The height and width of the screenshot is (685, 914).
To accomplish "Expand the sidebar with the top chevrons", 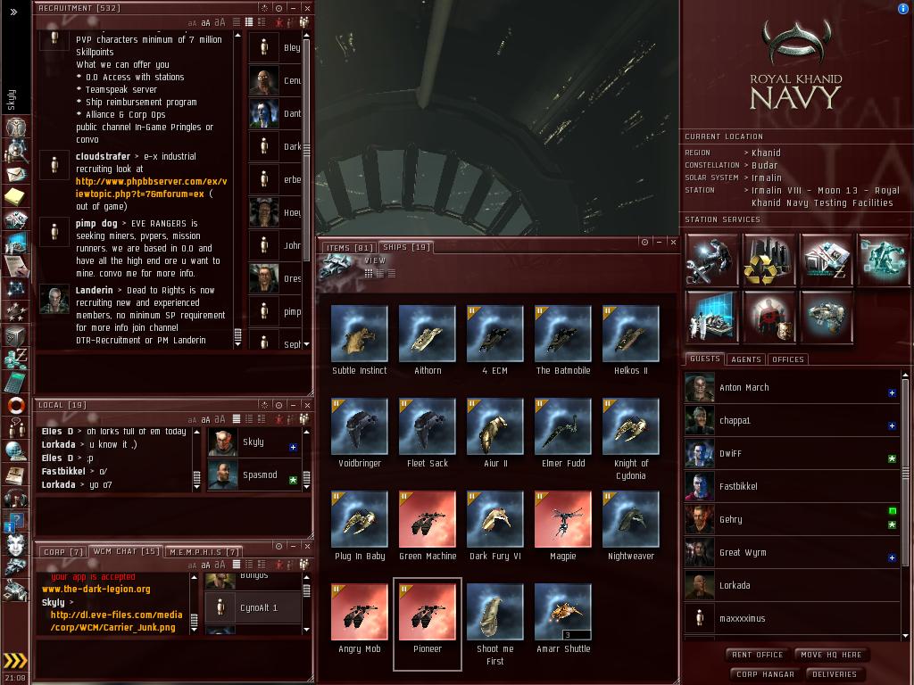I will pyautogui.click(x=13, y=12).
